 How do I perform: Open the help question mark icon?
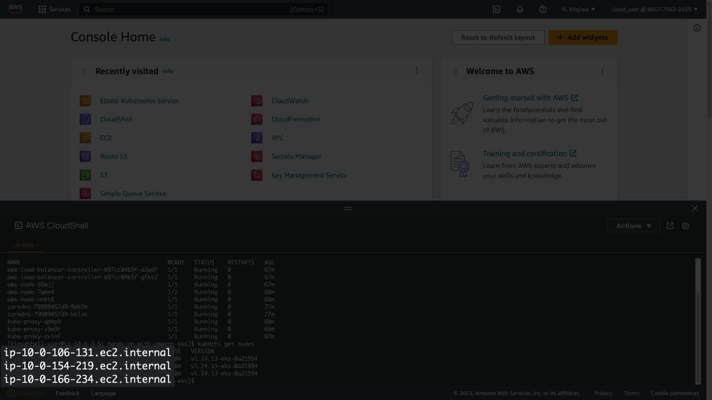[543, 9]
